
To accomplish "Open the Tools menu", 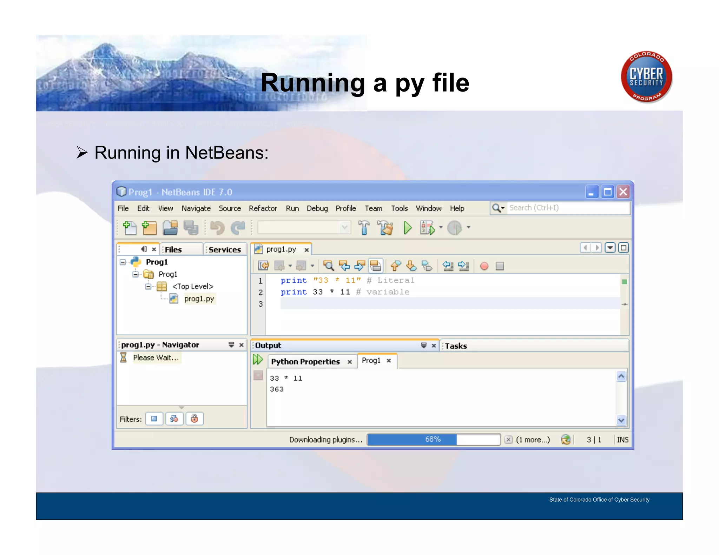I will click(400, 208).
